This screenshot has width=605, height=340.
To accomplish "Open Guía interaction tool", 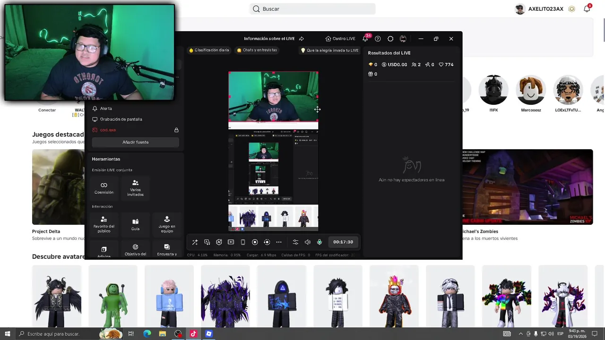I will coord(135,225).
